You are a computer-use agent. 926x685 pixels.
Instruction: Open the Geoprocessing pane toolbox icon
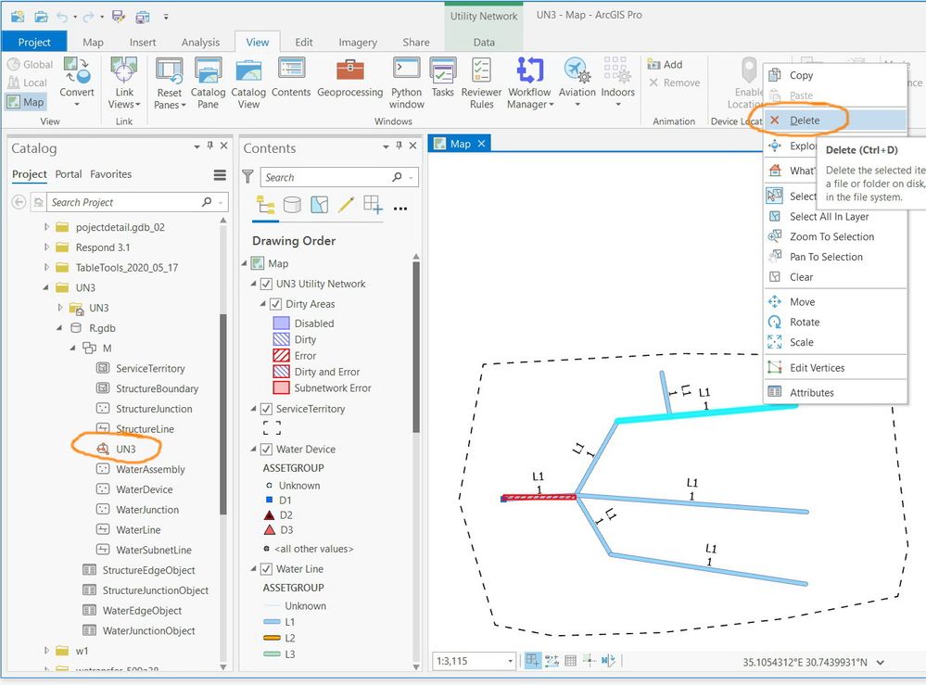click(349, 70)
